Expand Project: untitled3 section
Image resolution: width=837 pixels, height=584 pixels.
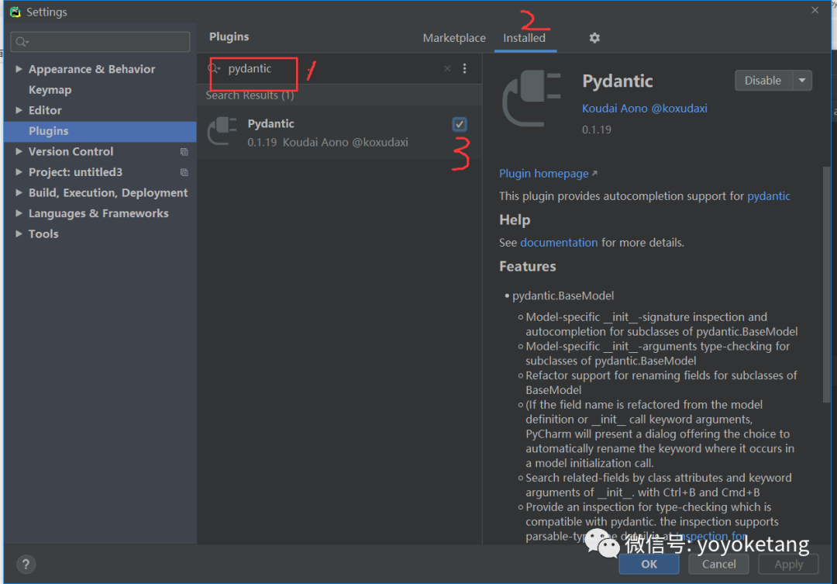(x=19, y=172)
